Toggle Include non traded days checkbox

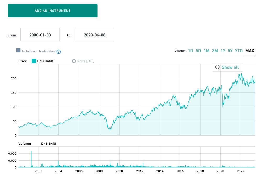tap(18, 51)
